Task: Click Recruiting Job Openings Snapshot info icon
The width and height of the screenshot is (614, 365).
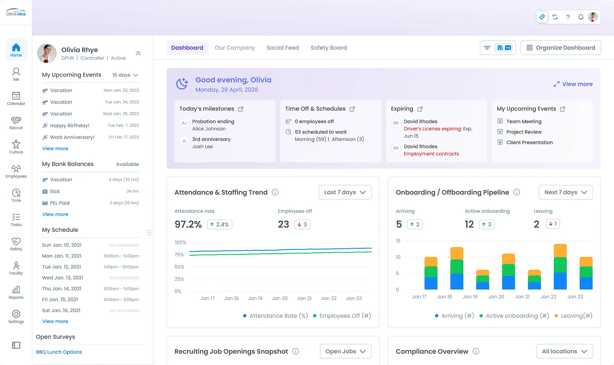Action: 296,351
